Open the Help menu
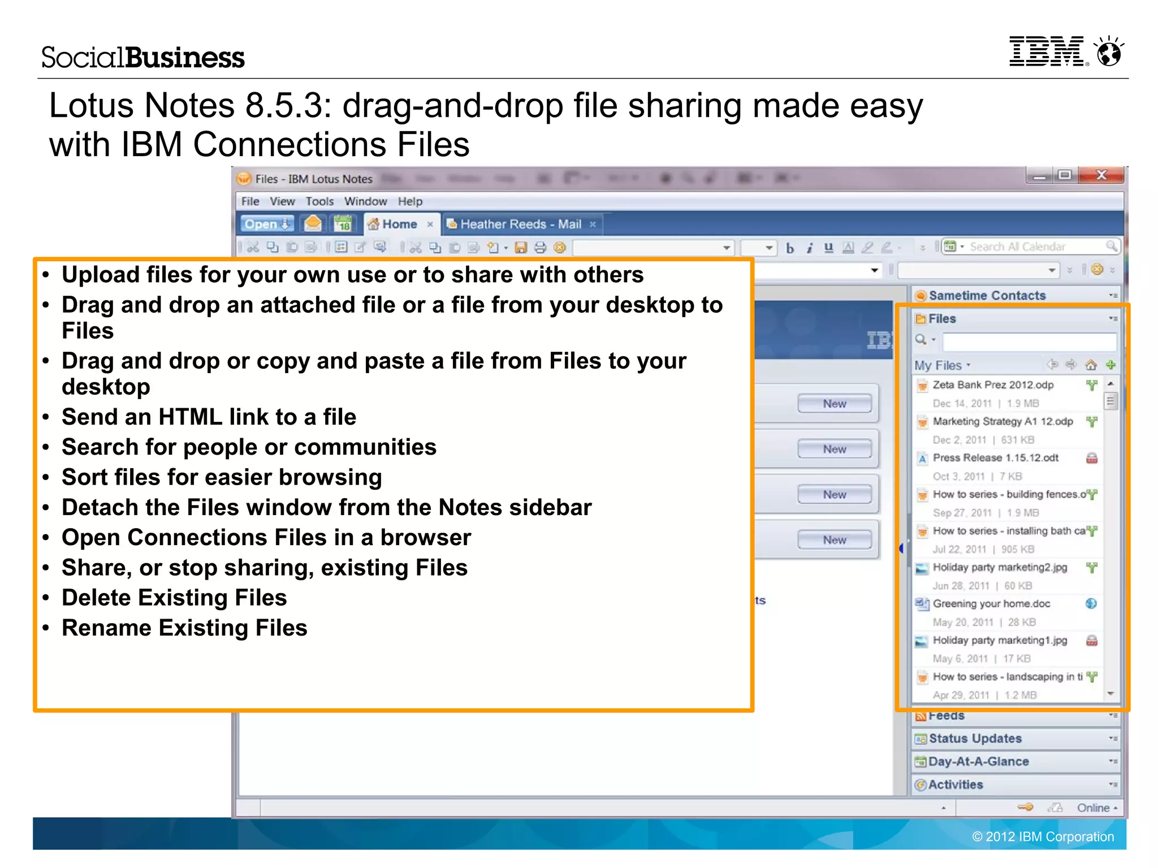Viewport: 1158px width, 868px height. 410,201
